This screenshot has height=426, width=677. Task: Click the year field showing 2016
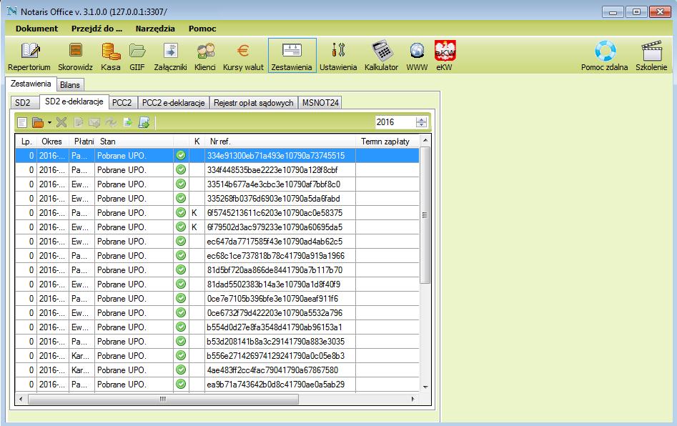point(395,122)
